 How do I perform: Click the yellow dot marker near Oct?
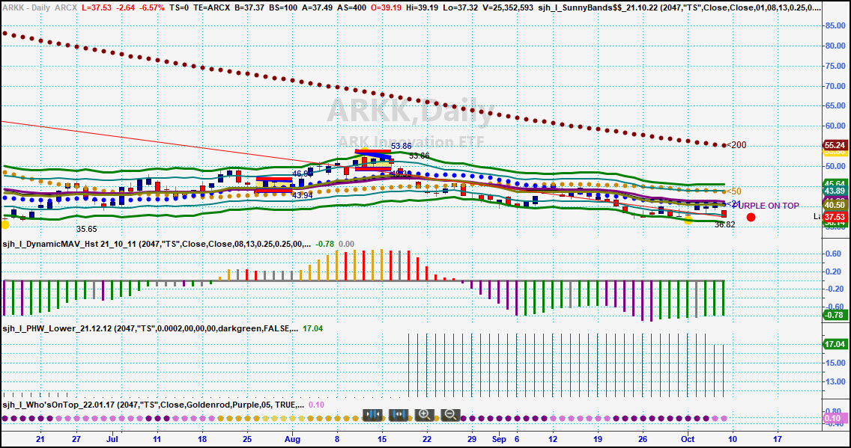click(688, 219)
